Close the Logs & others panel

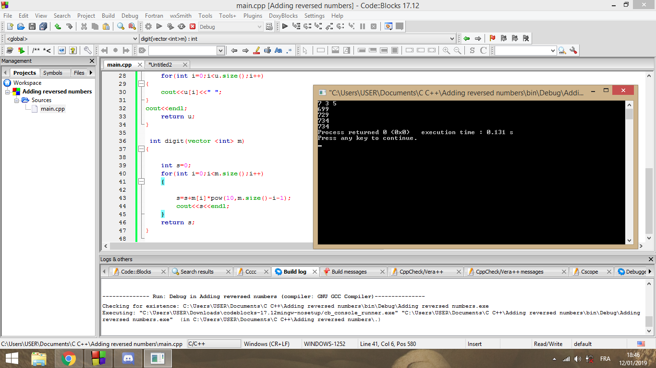pyautogui.click(x=651, y=259)
